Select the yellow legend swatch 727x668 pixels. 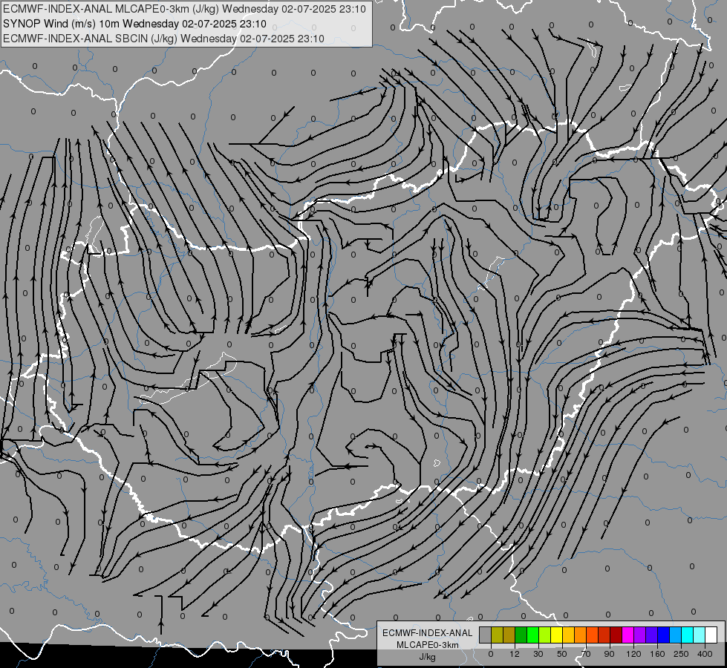click(556, 635)
